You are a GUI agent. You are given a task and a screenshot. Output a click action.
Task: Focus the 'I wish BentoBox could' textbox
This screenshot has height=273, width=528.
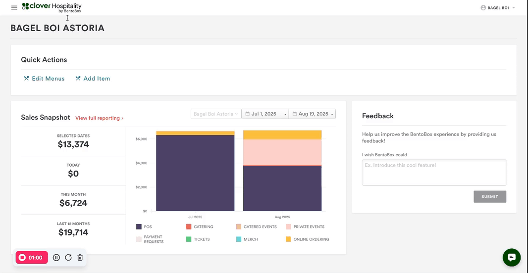tap(434, 173)
